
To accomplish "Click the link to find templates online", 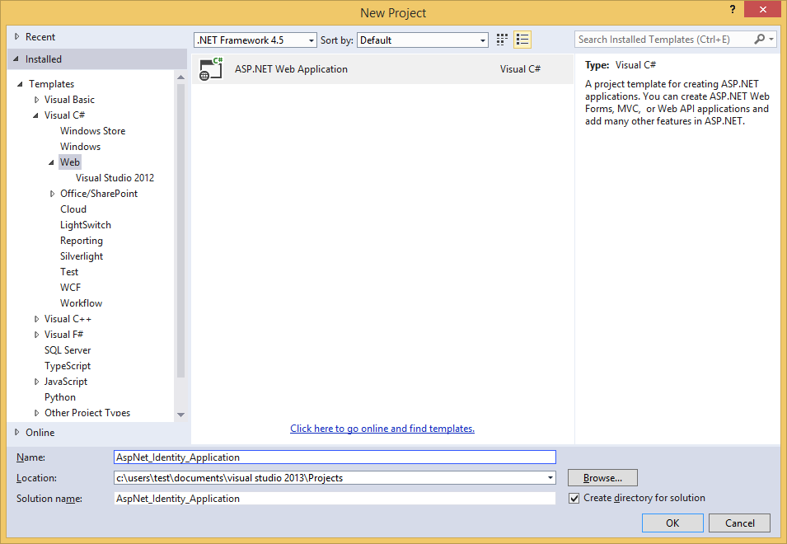I will [382, 428].
